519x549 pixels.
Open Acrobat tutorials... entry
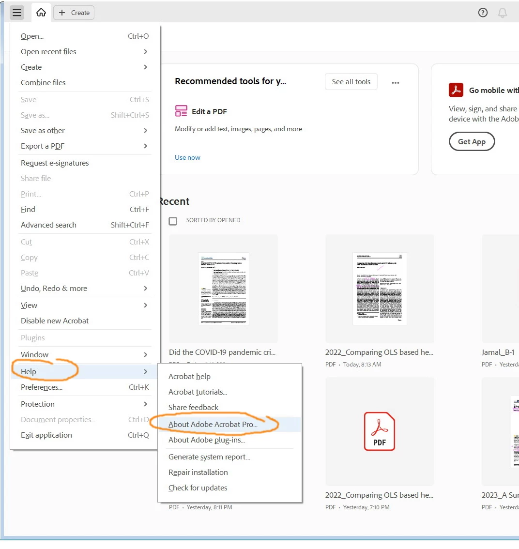[230, 392]
